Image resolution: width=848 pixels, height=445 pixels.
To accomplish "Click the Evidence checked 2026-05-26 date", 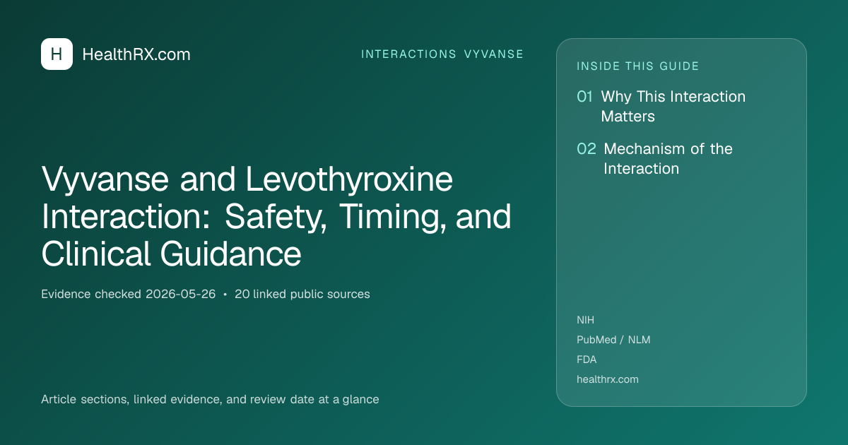I will [129, 294].
